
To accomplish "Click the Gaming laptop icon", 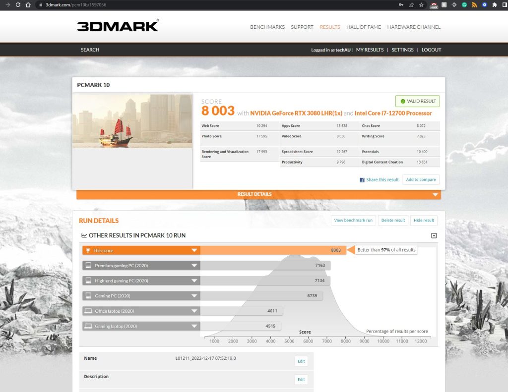I will coord(88,326).
